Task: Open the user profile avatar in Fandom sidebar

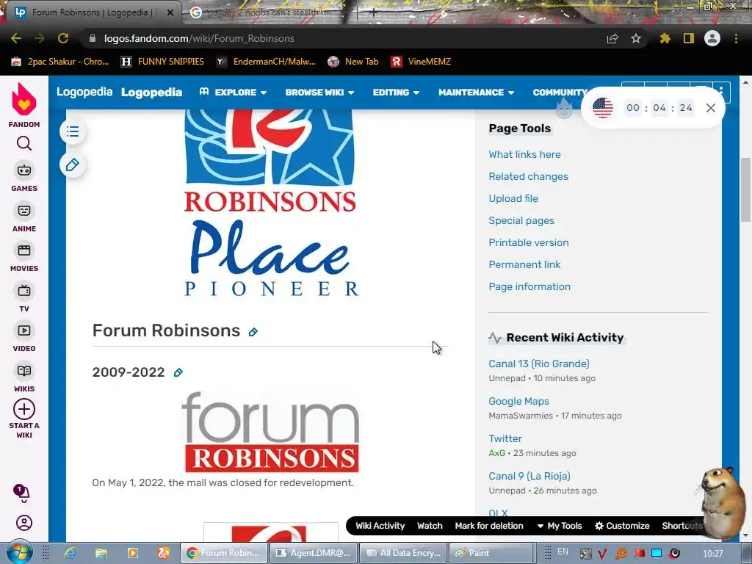Action: [x=24, y=523]
